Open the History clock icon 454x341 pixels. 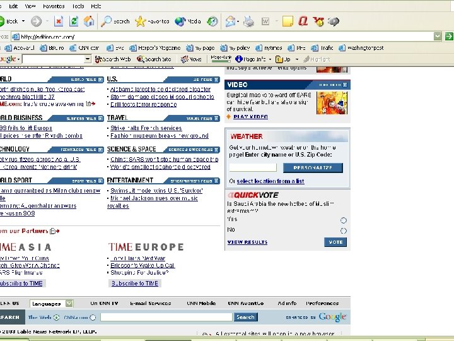212,21
